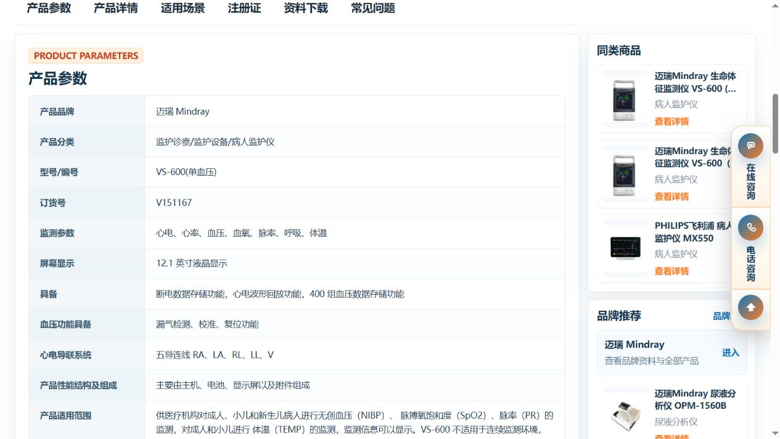The height and width of the screenshot is (439, 780).
Task: Click 查看详情 under first VS-600 product
Action: pyautogui.click(x=671, y=121)
